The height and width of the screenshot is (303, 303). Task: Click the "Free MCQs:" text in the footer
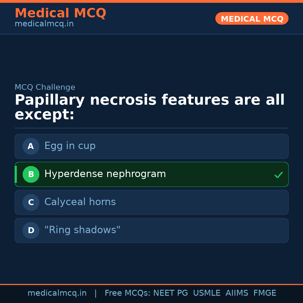[x=128, y=293]
